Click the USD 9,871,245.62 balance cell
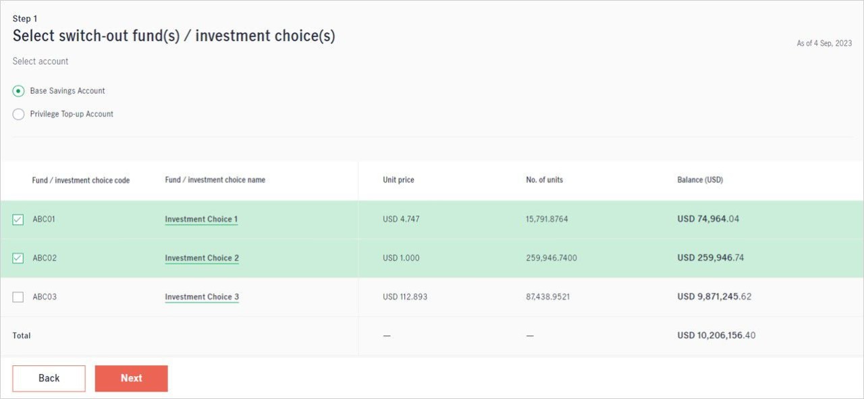The width and height of the screenshot is (864, 399). [714, 297]
